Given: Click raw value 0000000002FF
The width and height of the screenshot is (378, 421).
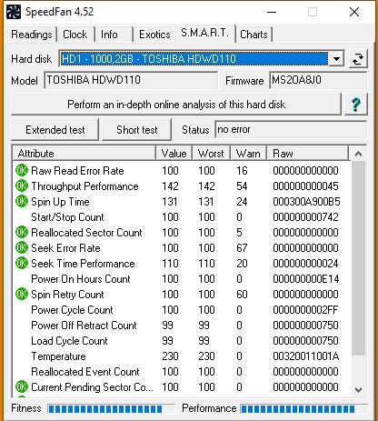Looking at the screenshot, I should coord(305,310).
